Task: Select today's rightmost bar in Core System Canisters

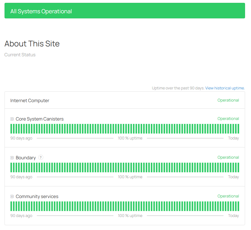Action: pos(238,129)
